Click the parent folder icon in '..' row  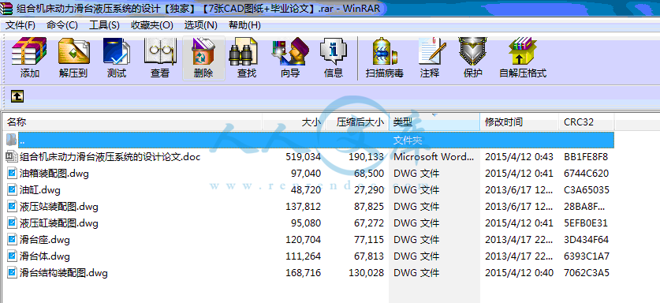coord(12,140)
